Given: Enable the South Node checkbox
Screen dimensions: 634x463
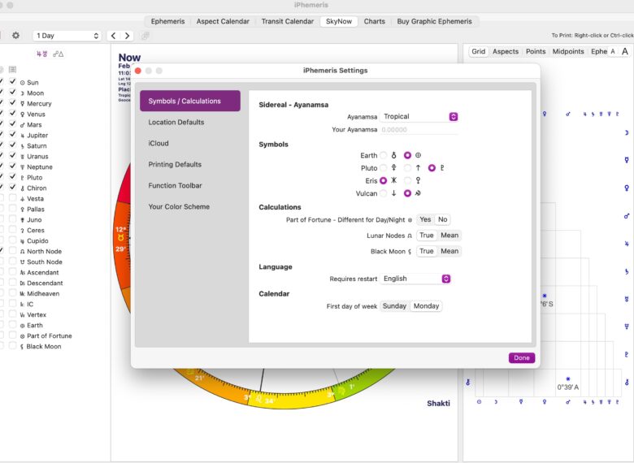Looking at the screenshot, I should 12,261.
